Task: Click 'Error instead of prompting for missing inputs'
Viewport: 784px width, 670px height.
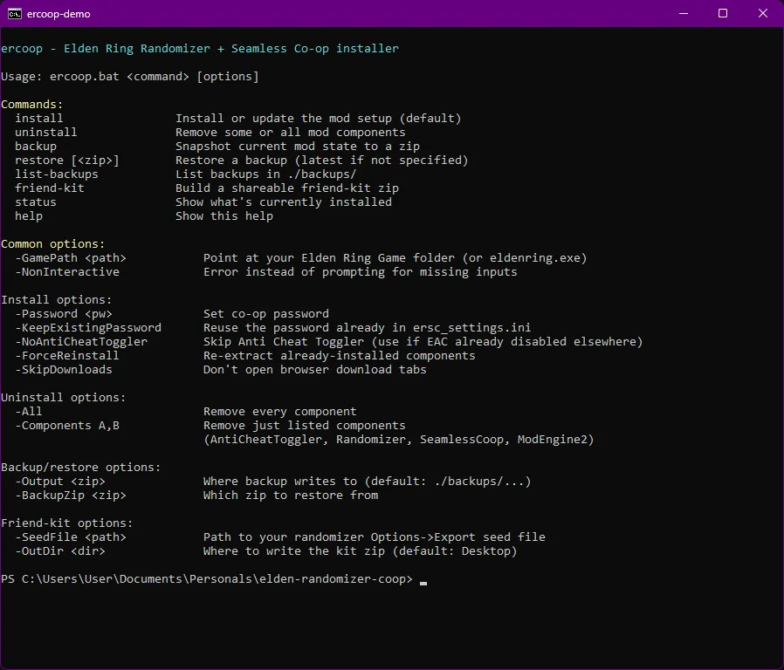Action: [x=360, y=272]
